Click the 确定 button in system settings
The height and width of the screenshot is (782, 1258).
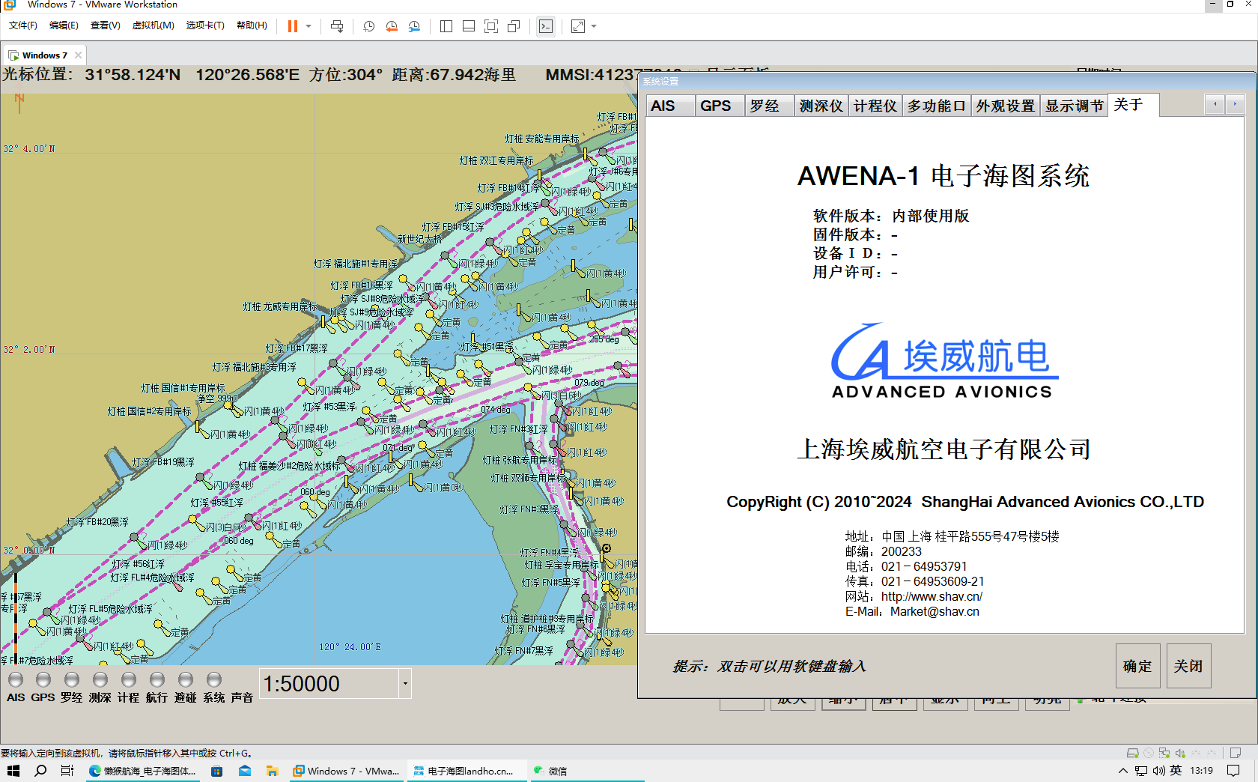(x=1137, y=666)
